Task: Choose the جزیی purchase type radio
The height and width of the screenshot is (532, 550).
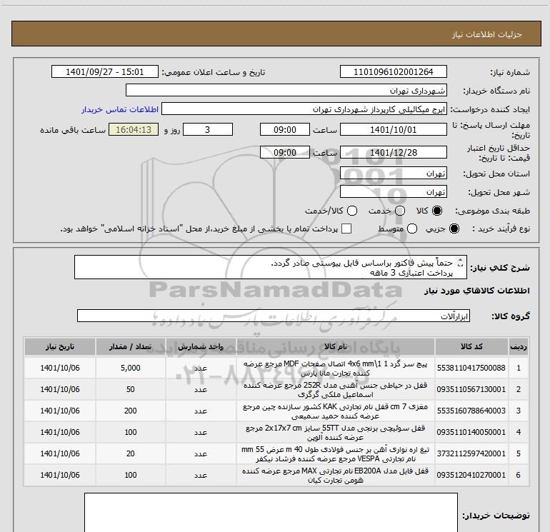Action: click(454, 229)
